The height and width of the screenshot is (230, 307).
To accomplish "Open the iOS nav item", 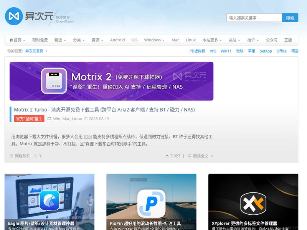I will [x=134, y=40].
